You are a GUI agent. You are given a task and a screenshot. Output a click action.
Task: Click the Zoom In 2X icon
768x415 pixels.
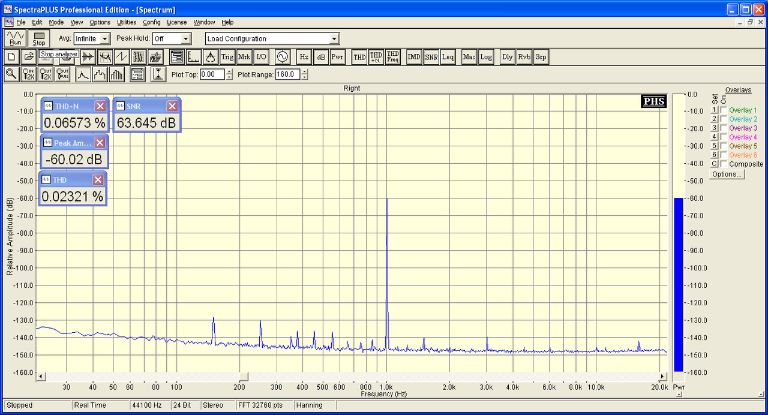pyautogui.click(x=28, y=74)
